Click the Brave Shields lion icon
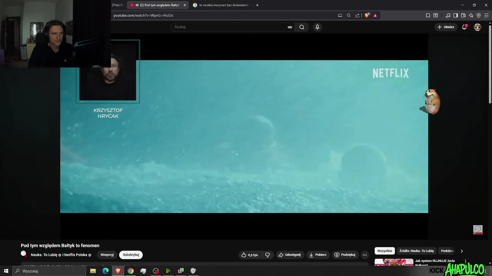This screenshot has width=492, height=276. click(x=367, y=15)
